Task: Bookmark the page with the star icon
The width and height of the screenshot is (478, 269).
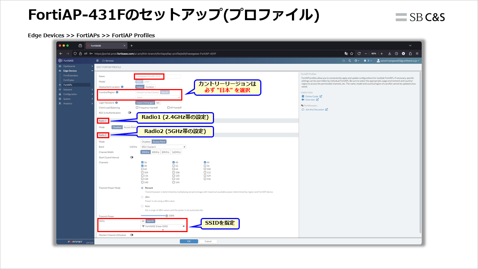Action: [x=352, y=54]
